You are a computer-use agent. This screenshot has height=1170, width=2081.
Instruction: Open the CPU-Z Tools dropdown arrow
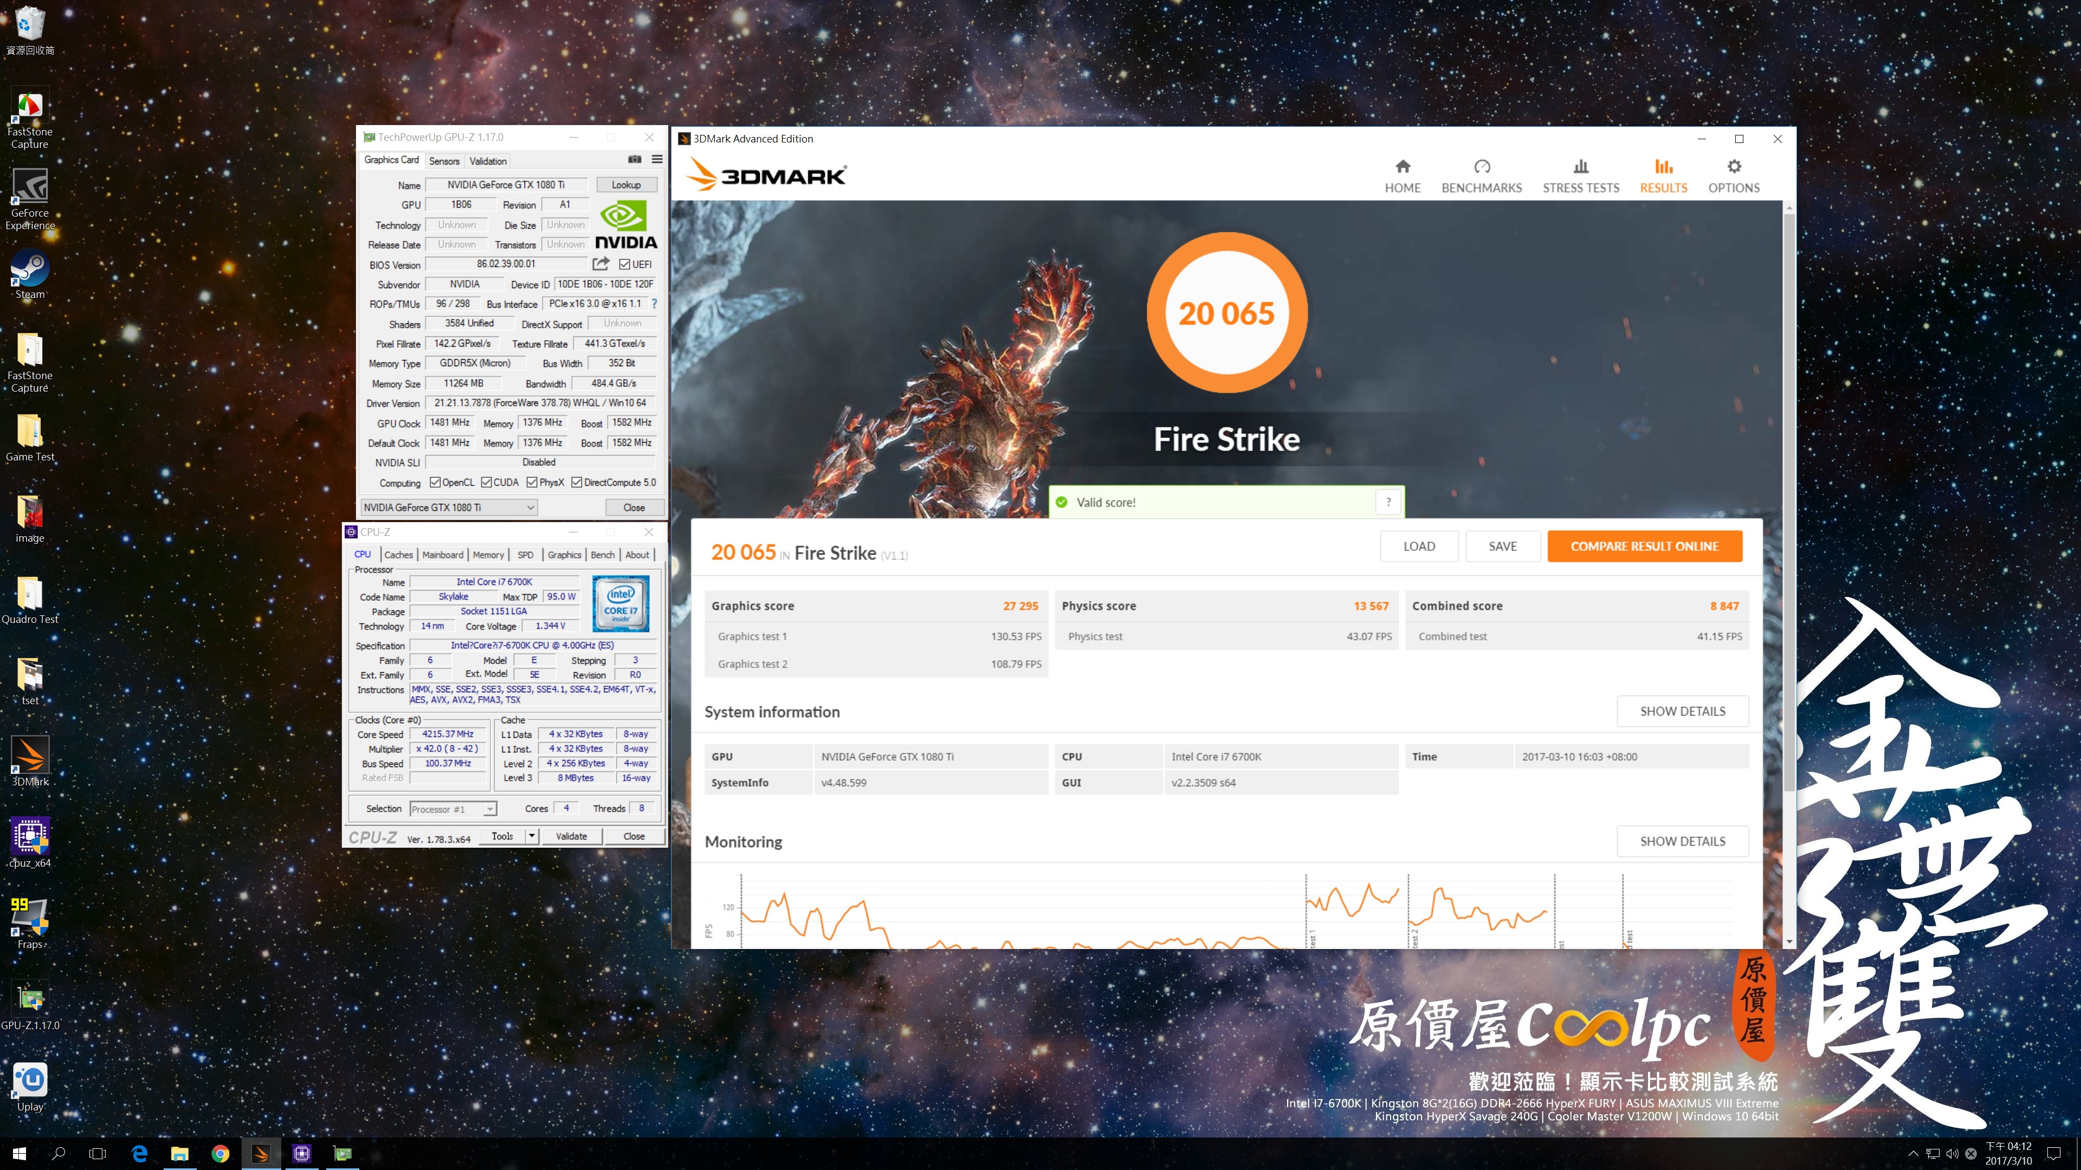(532, 836)
